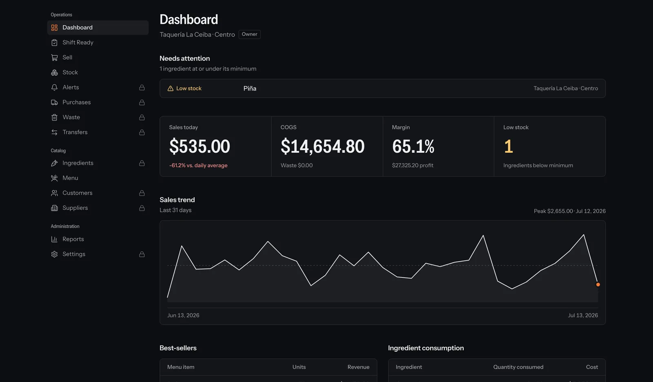Open the Piña low stock alert row
The height and width of the screenshot is (382, 653).
click(382, 89)
